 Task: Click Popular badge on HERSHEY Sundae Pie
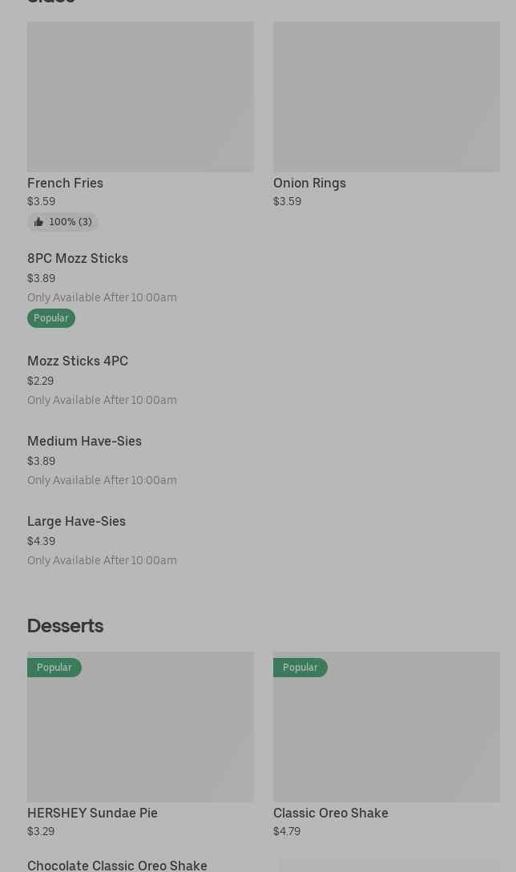pyautogui.click(x=54, y=668)
